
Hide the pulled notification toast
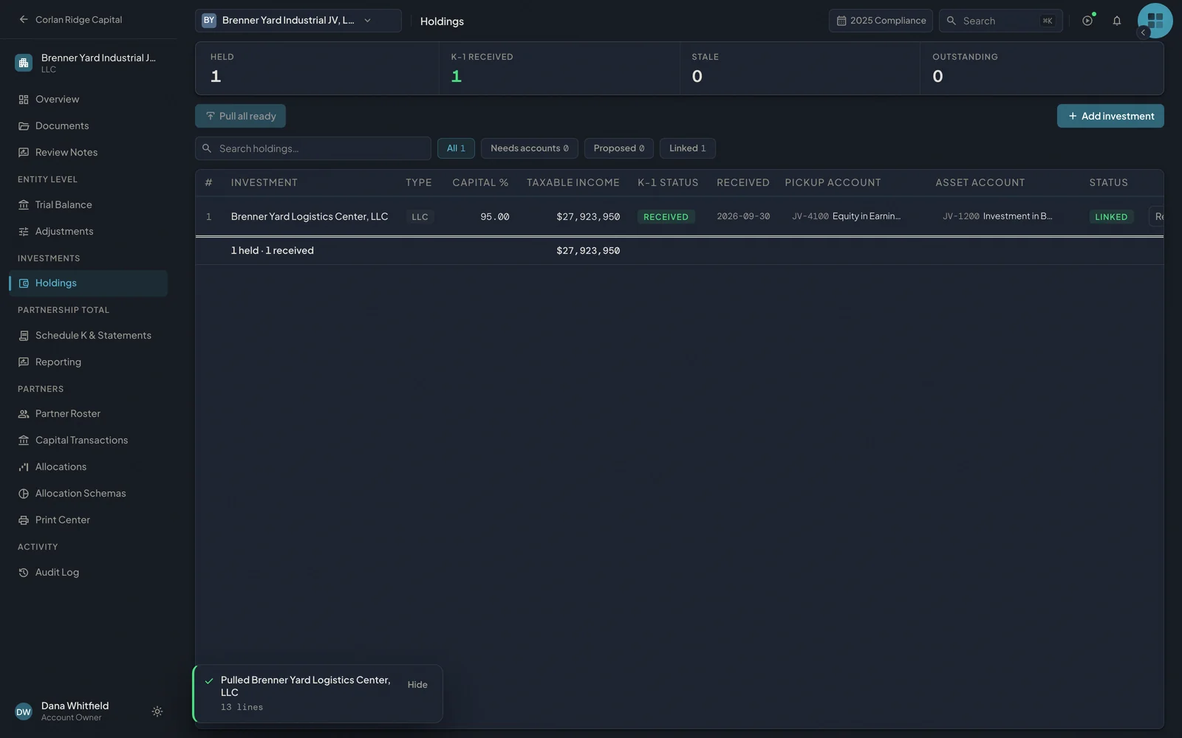tap(417, 685)
